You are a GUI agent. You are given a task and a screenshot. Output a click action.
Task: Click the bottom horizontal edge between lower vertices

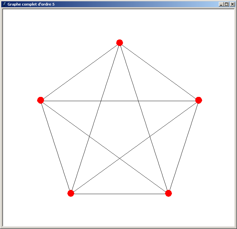tap(119, 194)
